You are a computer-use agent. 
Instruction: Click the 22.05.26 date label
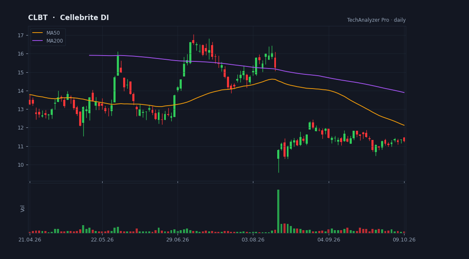tap(102, 240)
